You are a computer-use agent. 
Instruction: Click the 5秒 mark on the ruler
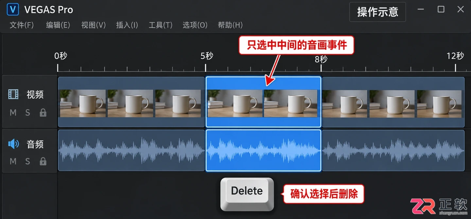coord(207,56)
